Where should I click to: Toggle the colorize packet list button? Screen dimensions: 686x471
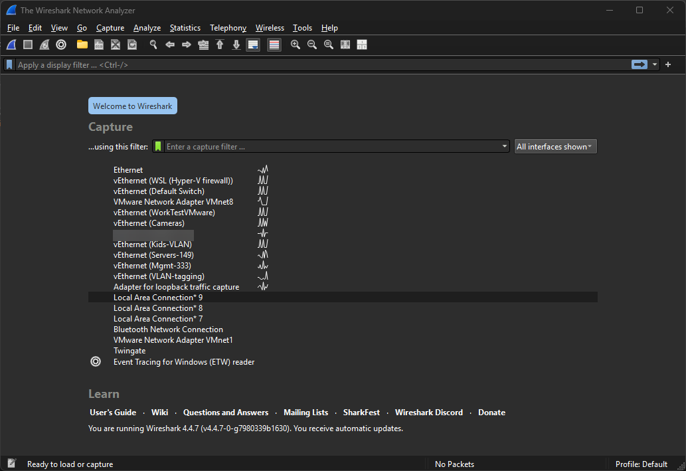274,45
